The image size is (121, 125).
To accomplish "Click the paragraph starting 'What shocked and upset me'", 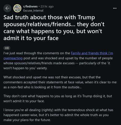I will tap(60, 82).
